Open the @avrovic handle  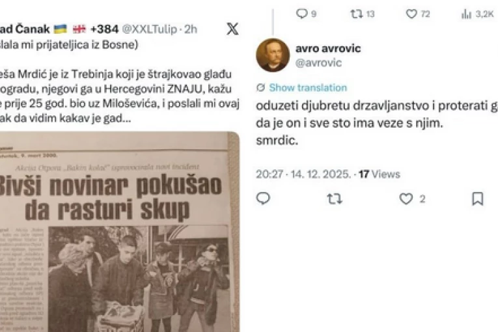pos(318,62)
